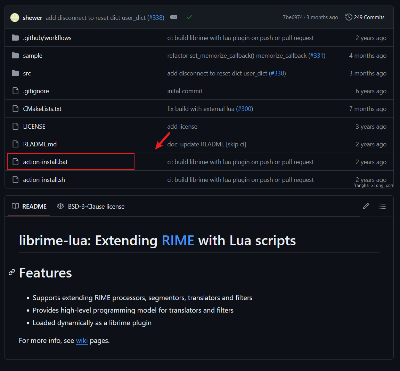Open pull request #331 link
This screenshot has height=371, width=400.
tap(317, 56)
